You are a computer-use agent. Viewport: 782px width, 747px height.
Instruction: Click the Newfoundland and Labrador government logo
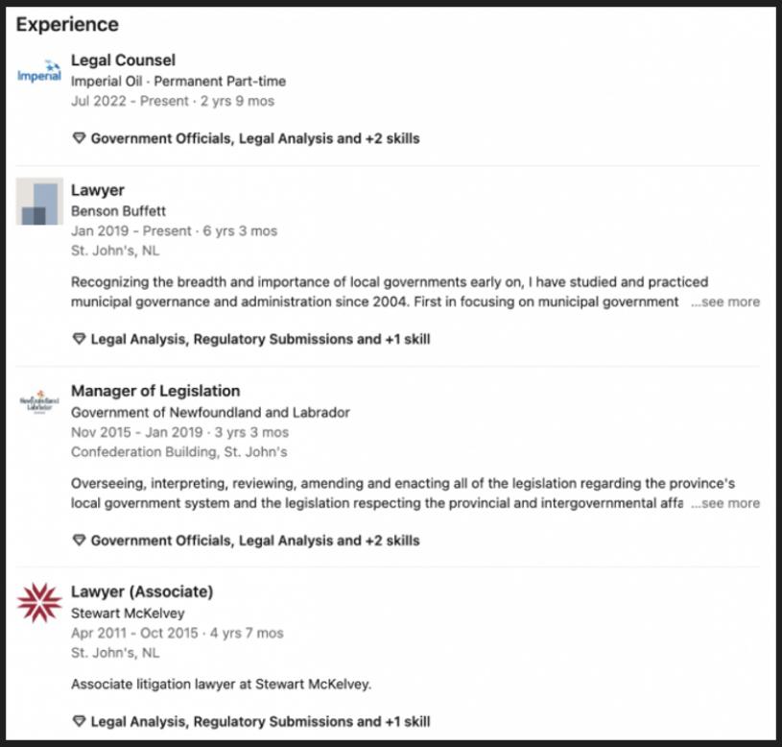coord(39,401)
